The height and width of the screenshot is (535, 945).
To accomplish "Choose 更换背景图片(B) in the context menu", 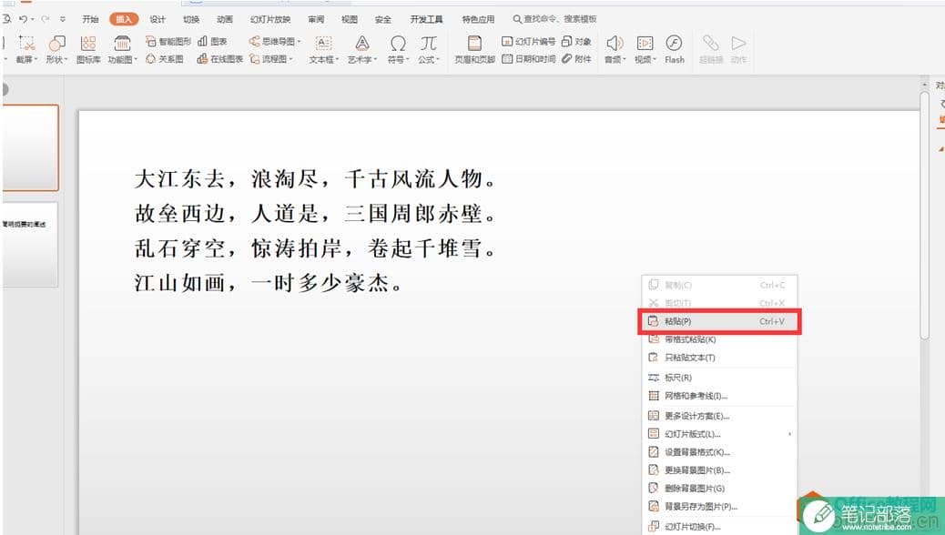I will (x=719, y=469).
